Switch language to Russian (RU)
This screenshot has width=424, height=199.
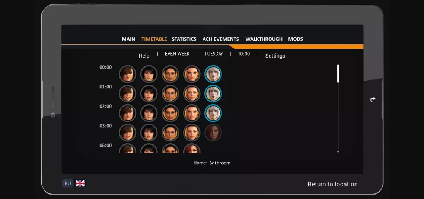[68, 183]
